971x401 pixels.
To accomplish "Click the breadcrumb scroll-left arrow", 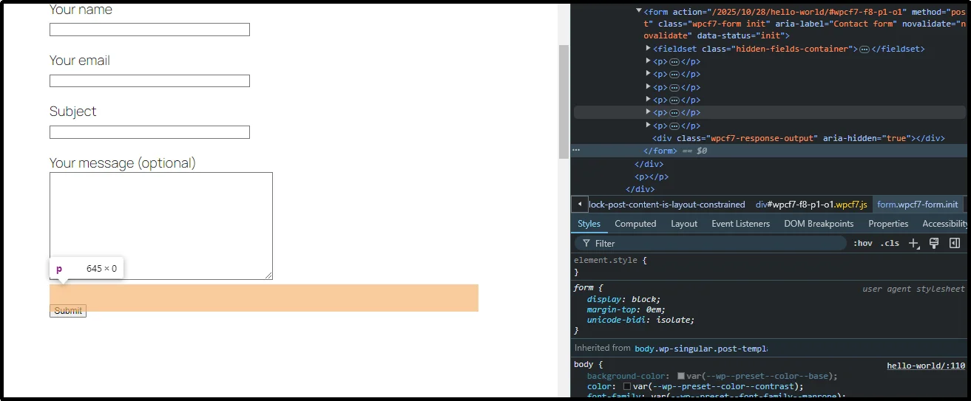I will [580, 205].
